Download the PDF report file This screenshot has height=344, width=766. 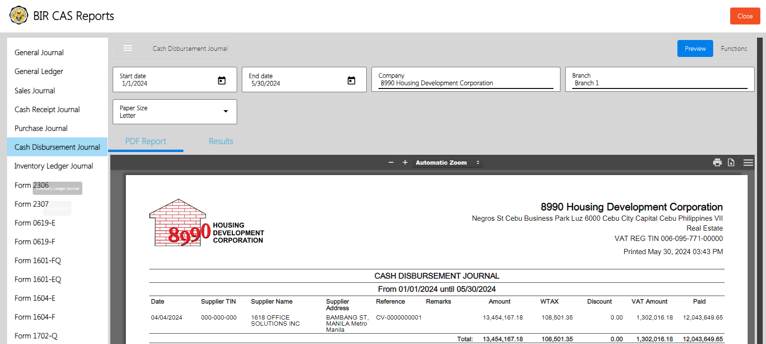731,162
